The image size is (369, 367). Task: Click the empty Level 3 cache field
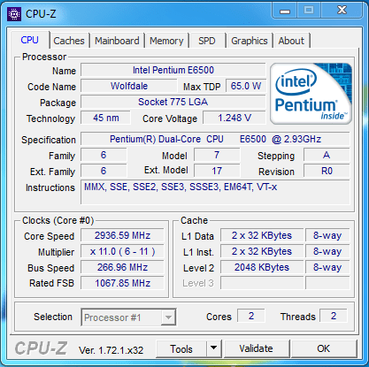[262, 283]
